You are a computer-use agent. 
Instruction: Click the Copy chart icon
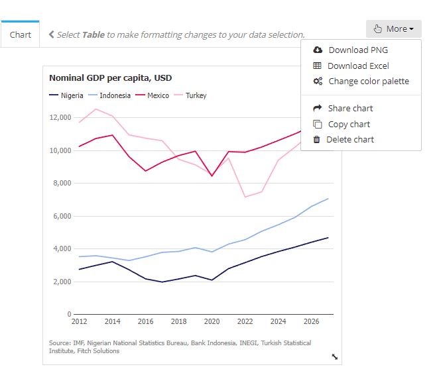(x=317, y=124)
